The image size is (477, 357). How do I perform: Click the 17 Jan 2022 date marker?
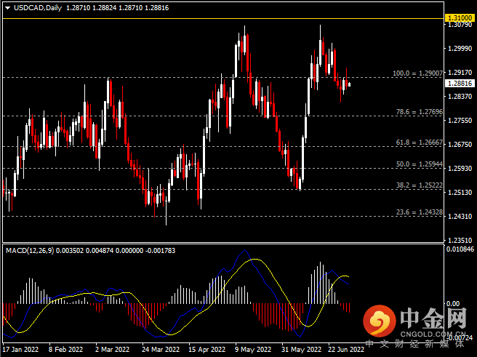click(23, 349)
